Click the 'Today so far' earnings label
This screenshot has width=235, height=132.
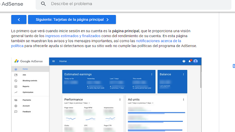pos(69,78)
